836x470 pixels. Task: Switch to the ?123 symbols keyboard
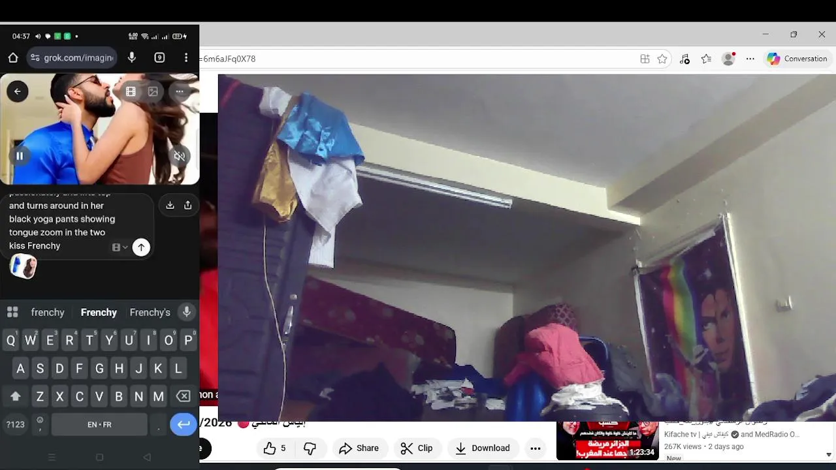(15, 424)
